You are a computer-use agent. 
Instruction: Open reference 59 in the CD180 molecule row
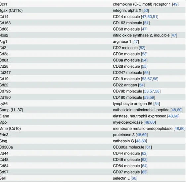[152, 97]
